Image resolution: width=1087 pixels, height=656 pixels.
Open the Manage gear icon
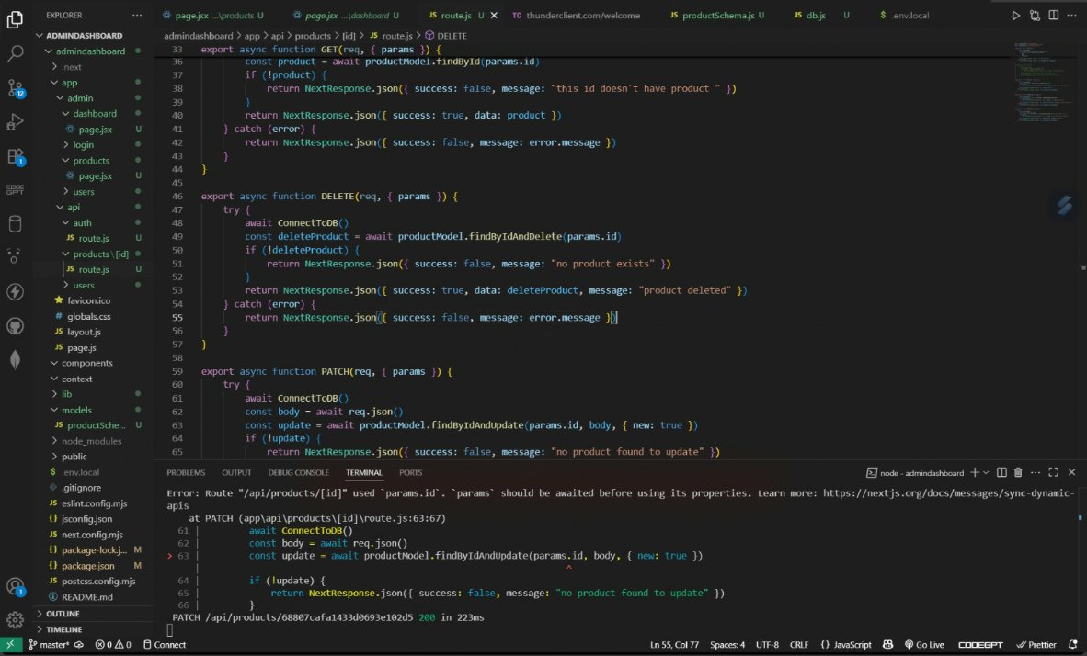click(15, 619)
